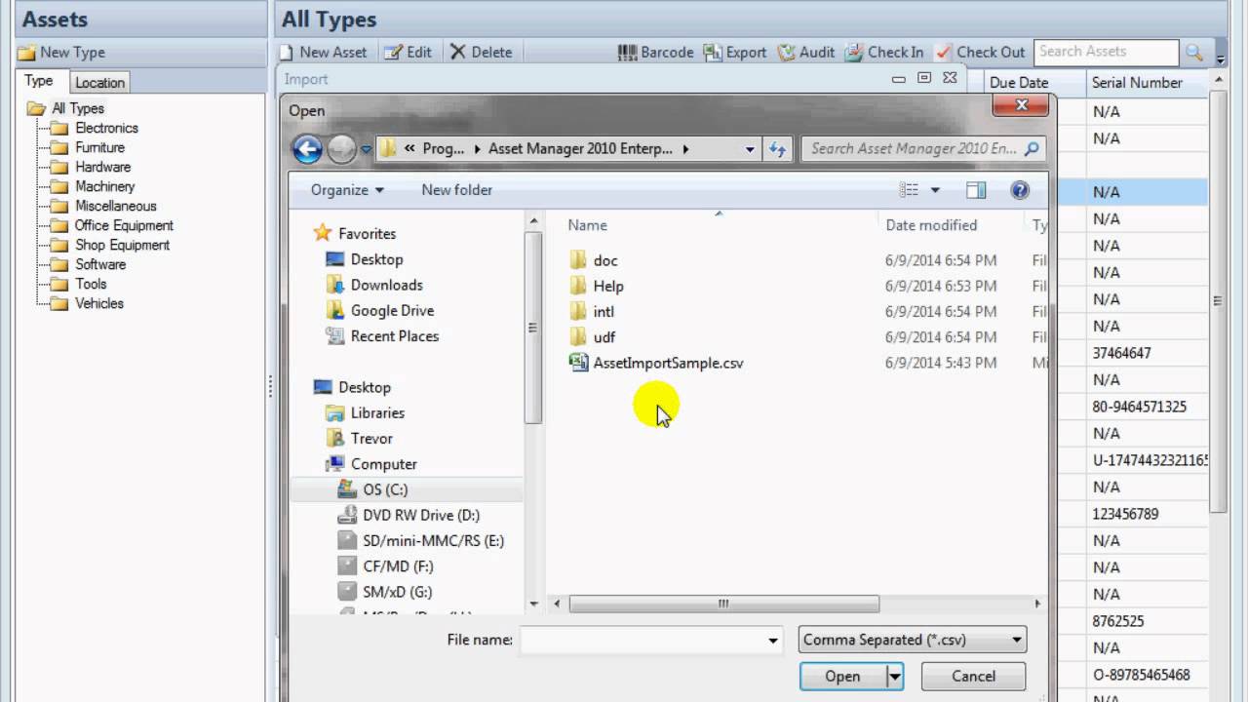
Task: Go to Downloads in navigation pane
Action: [386, 285]
